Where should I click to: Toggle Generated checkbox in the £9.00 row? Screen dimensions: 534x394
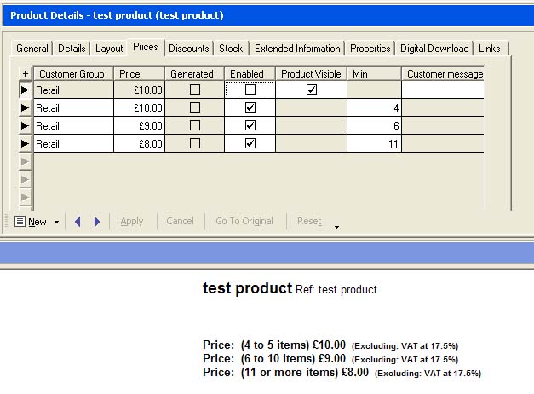tap(195, 126)
